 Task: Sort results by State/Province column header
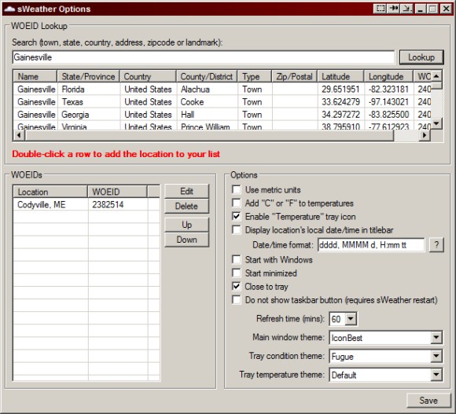point(88,77)
